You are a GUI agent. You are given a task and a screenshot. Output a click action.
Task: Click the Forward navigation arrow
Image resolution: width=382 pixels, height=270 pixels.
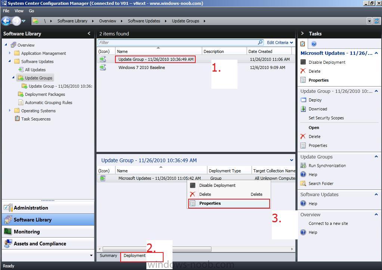[16, 21]
